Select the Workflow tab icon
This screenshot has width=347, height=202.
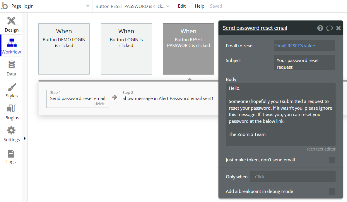[11, 43]
